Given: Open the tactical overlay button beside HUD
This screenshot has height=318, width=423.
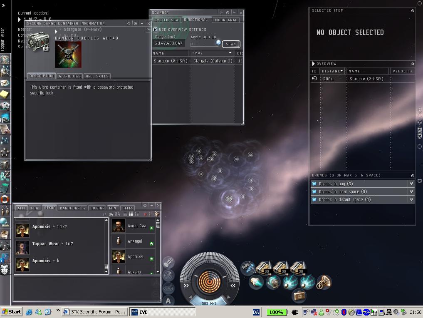Looking at the screenshot, I should click(x=168, y=288).
